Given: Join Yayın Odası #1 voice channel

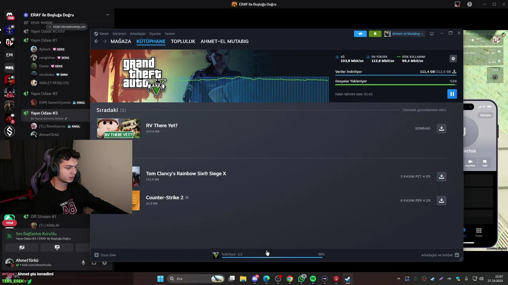Looking at the screenshot, I should coord(44,40).
